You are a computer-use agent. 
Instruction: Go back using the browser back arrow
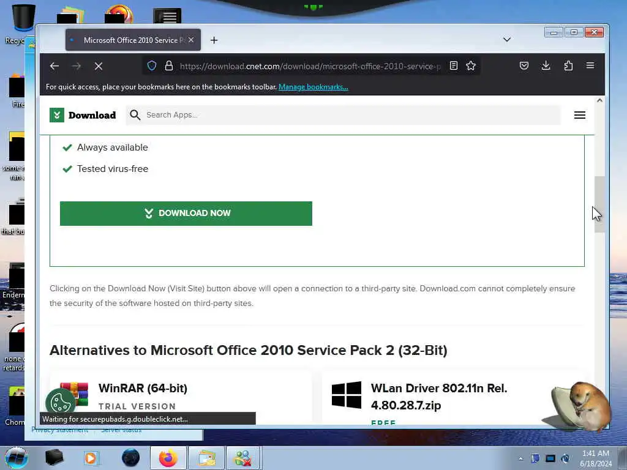coord(54,66)
